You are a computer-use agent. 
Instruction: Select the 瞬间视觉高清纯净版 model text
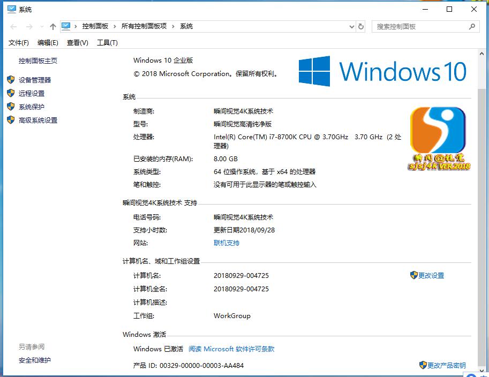coord(243,124)
